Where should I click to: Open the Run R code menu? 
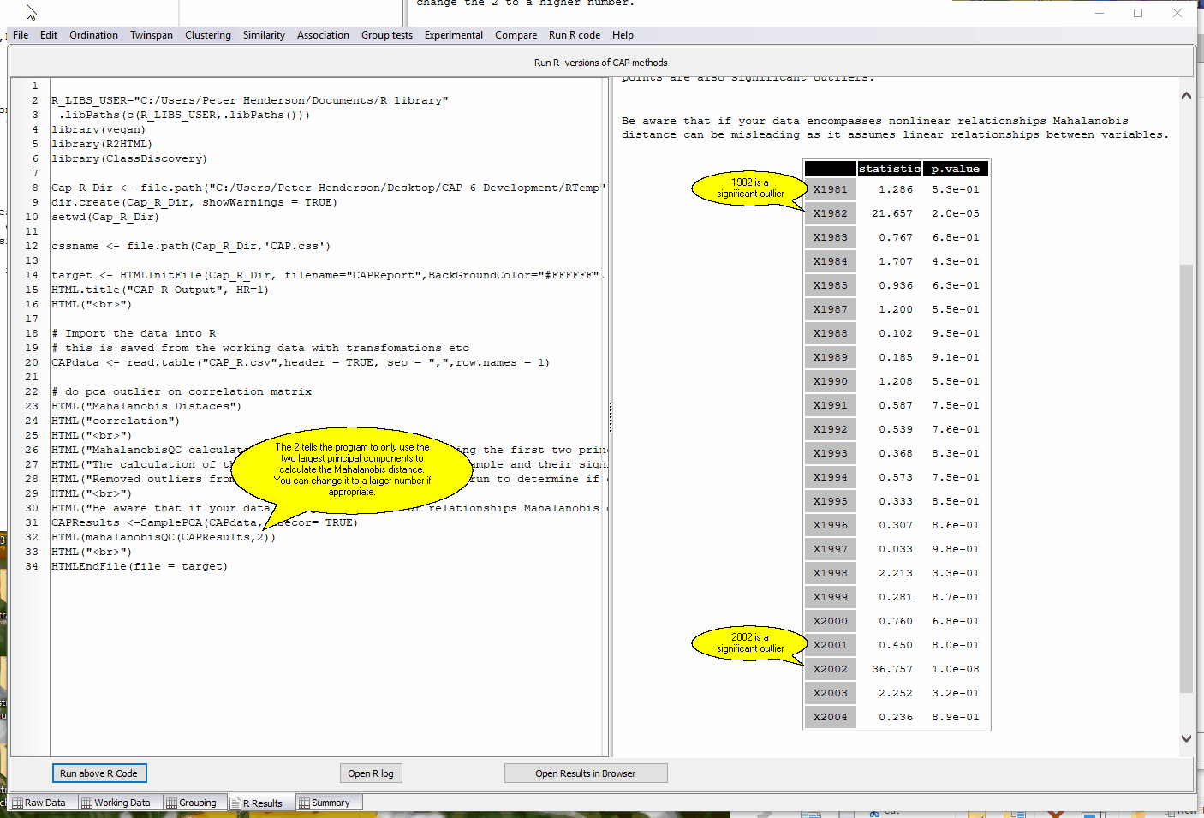pyautogui.click(x=575, y=35)
